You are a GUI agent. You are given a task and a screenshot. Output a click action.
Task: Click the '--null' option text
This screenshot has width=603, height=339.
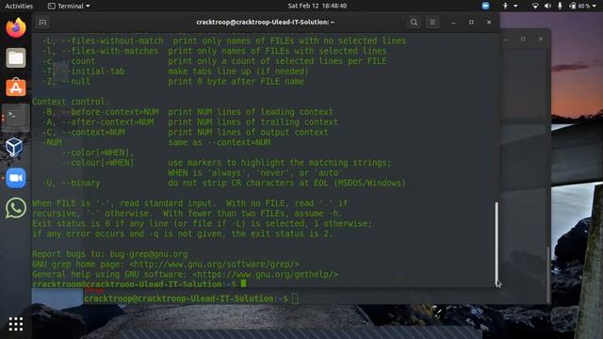(75, 82)
